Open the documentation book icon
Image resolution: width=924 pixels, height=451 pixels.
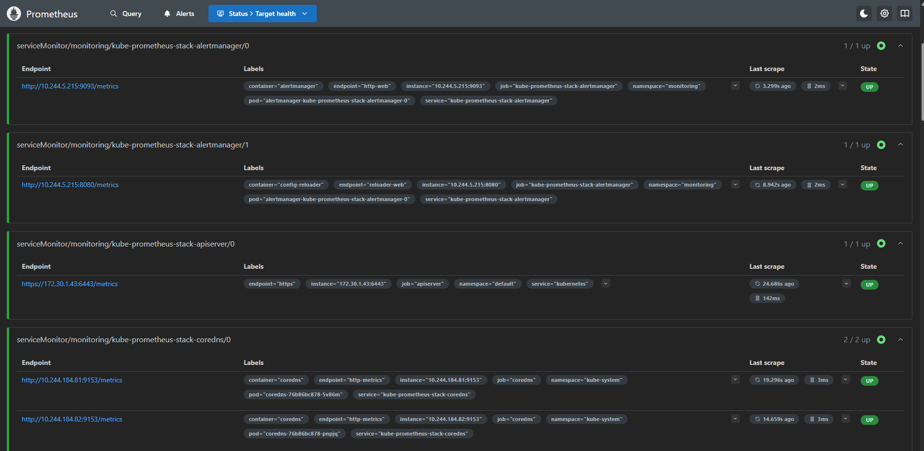click(x=905, y=14)
